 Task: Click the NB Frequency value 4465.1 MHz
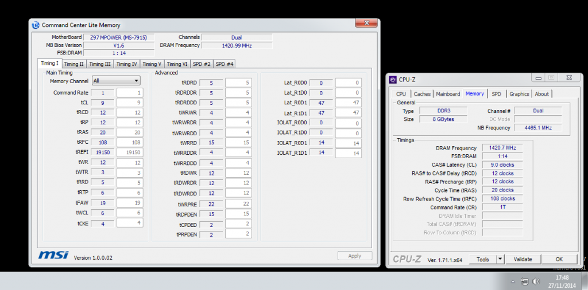coord(537,128)
